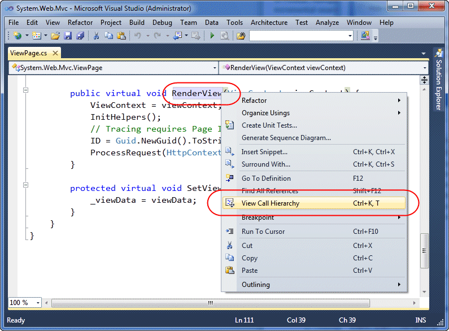
Task: Click the split editor handle above scrollbar
Action: point(424,80)
